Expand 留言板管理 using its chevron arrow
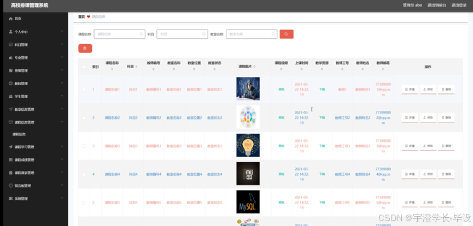This screenshot has width=473, height=226. point(62,186)
